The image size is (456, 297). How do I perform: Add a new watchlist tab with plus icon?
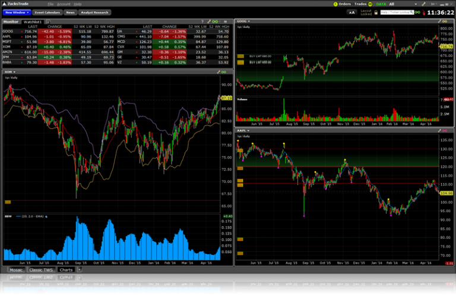pos(48,22)
